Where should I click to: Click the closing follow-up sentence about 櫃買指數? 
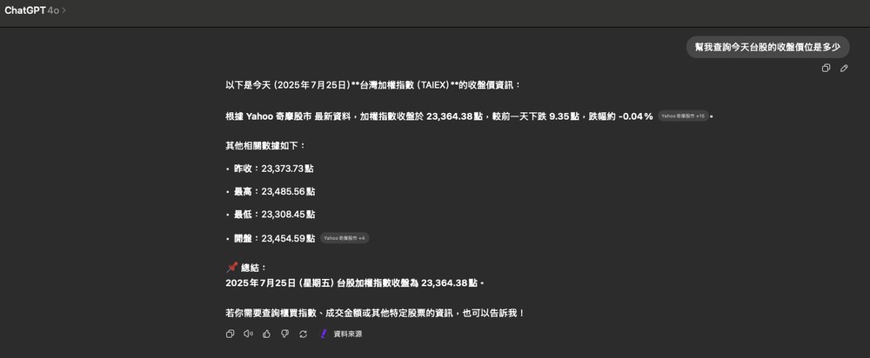(375, 313)
